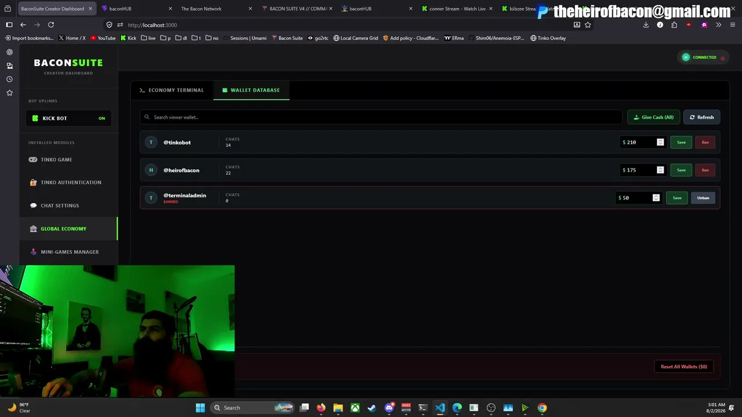Click the Give Cash (All) button
The height and width of the screenshot is (417, 742).
tap(653, 118)
